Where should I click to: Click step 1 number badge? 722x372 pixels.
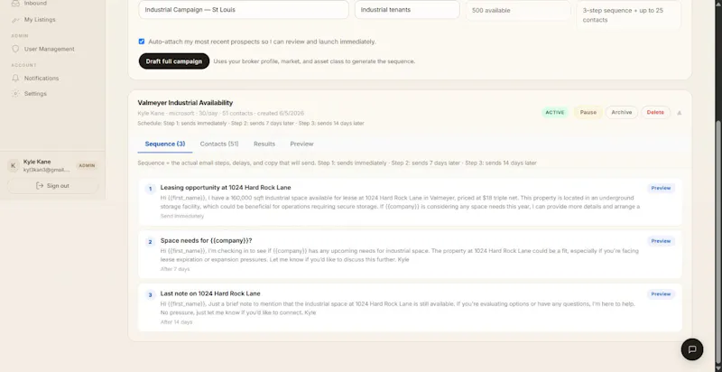150,189
